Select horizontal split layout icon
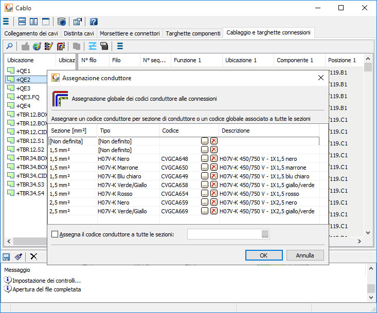This screenshot has width=377, height=313. (22, 22)
